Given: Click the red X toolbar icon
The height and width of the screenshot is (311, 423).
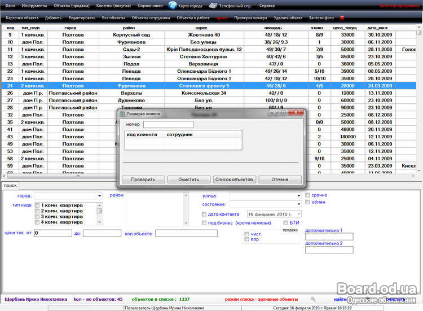Looking at the screenshot, I should (x=342, y=18).
